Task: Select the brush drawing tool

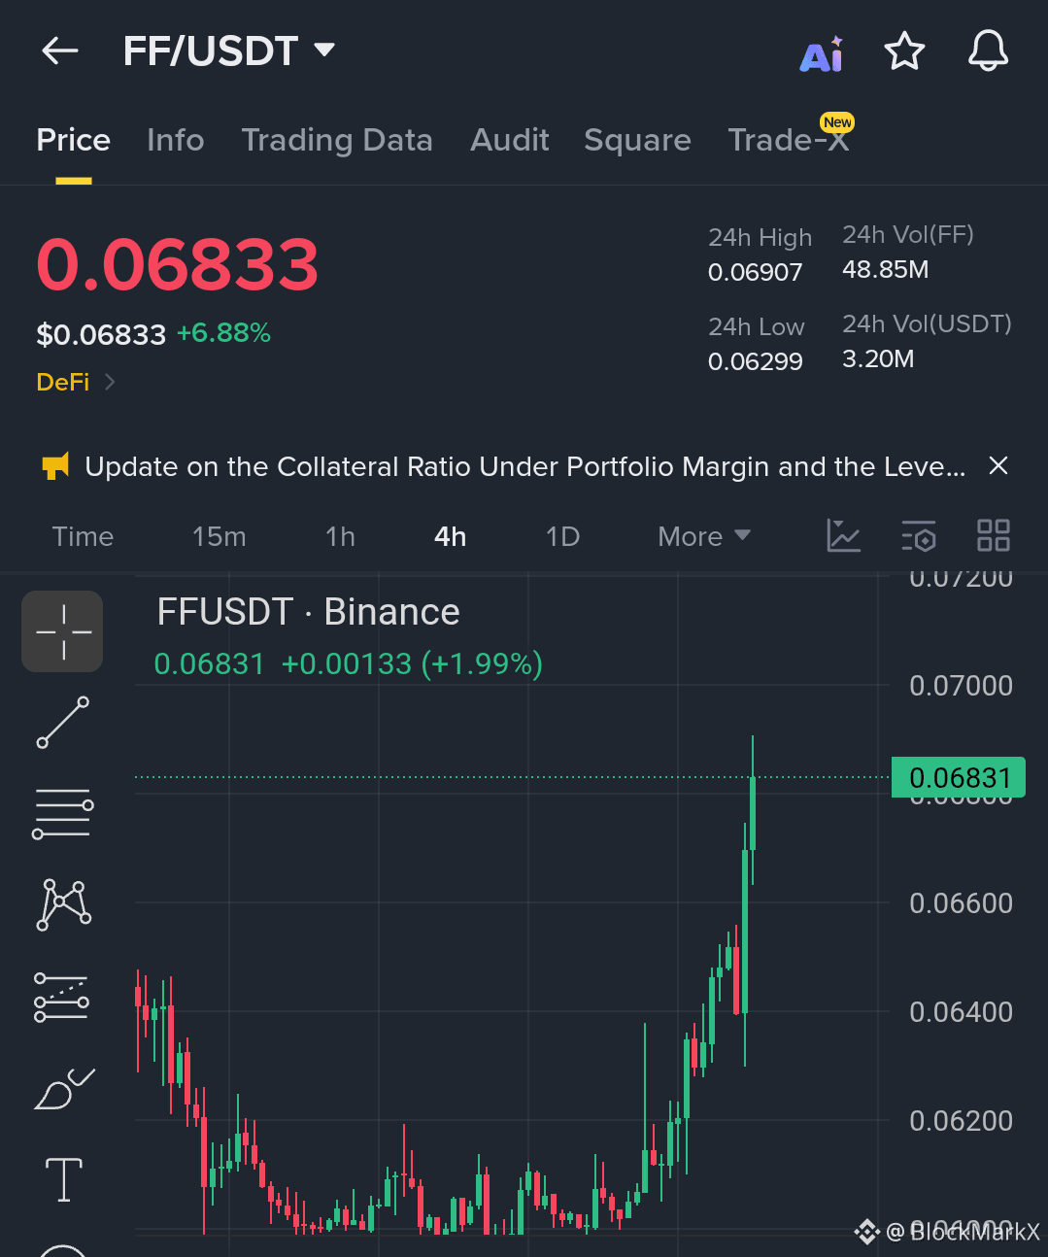Action: (x=64, y=1089)
